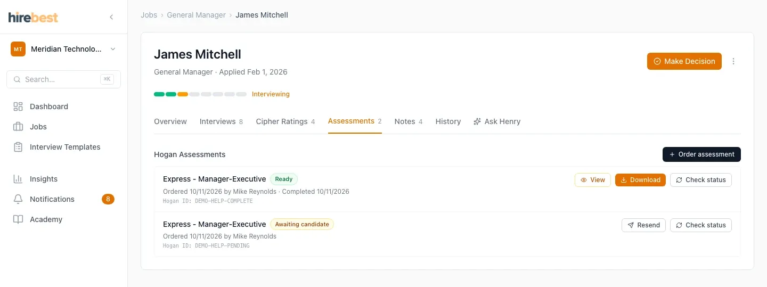Click the hirebest logo

point(33,17)
